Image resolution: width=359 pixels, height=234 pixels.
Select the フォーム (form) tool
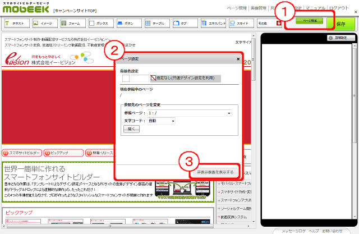click(x=73, y=24)
